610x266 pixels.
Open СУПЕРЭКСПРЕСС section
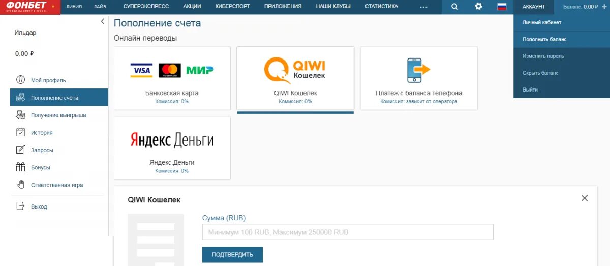pyautogui.click(x=146, y=7)
